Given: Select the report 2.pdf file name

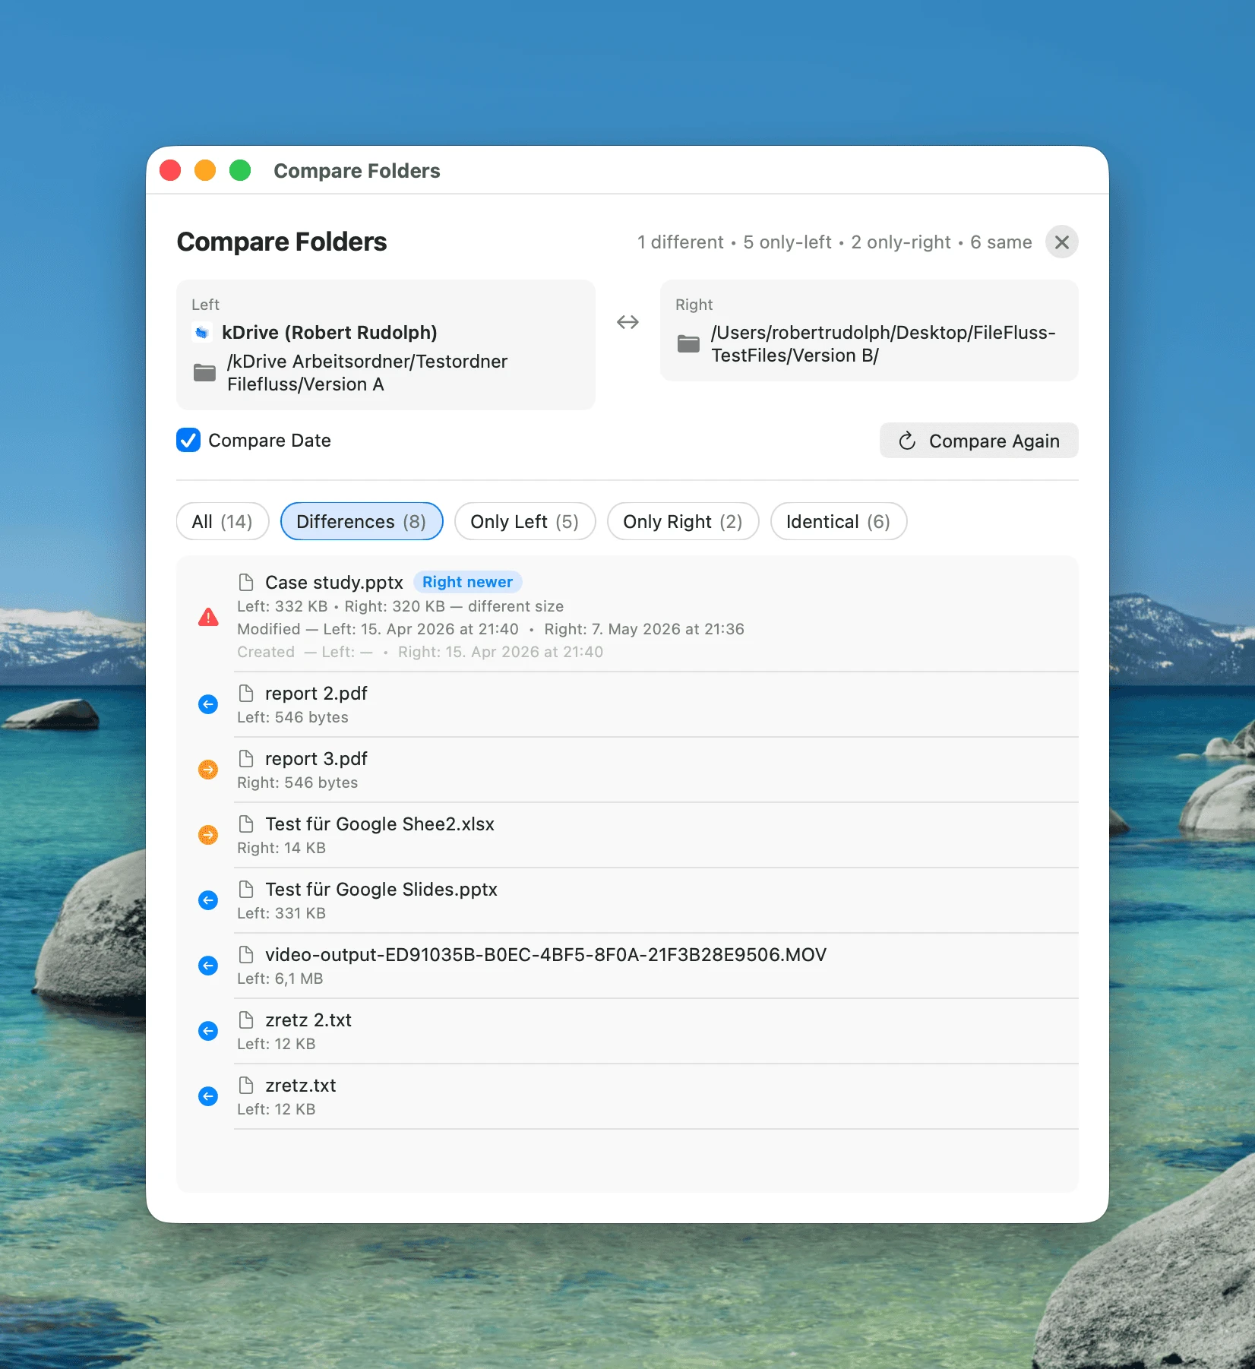Looking at the screenshot, I should [316, 694].
